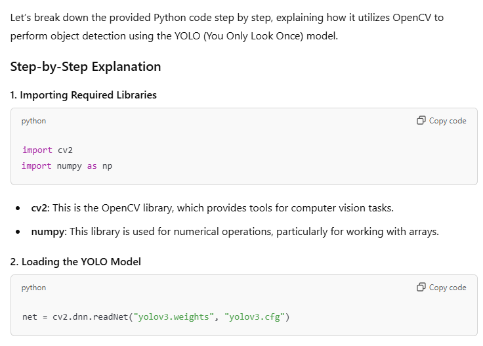The height and width of the screenshot is (346, 483).
Task: Click the "yolov3.weights" string
Action: click(174, 316)
